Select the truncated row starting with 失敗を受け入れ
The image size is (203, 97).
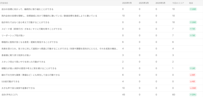point(101,49)
